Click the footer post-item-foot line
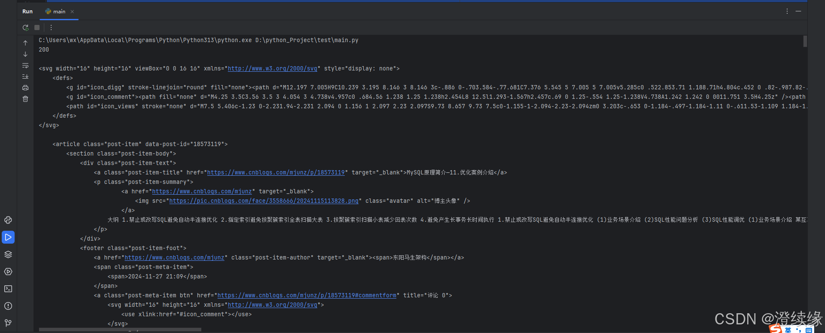Viewport: 825px width, 333px height. 133,248
